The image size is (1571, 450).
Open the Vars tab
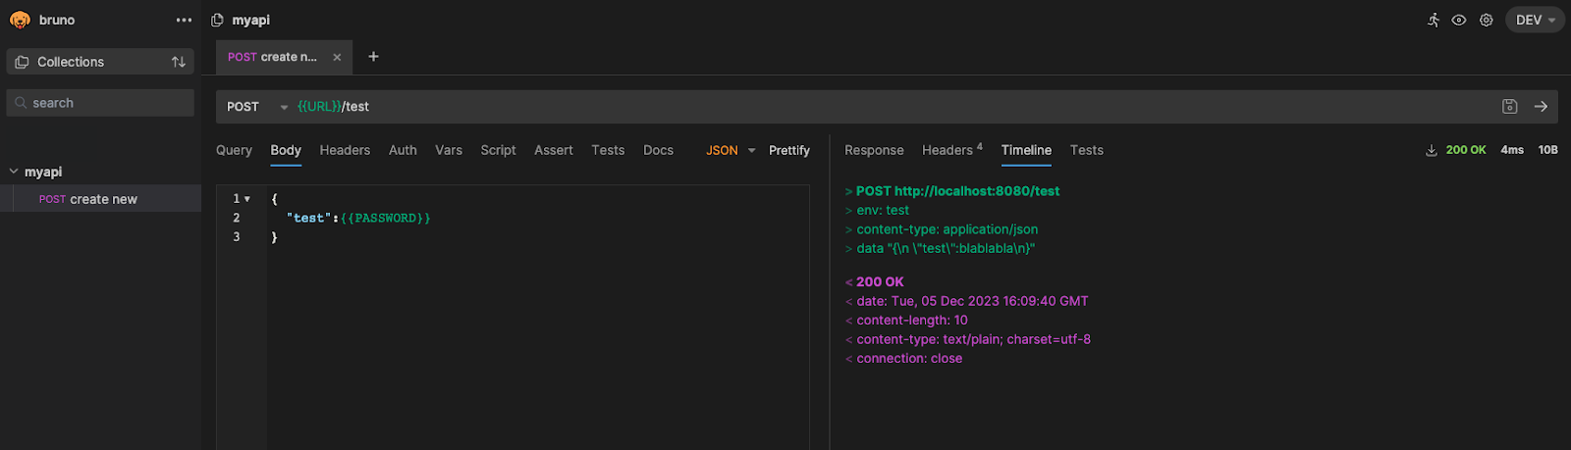(x=449, y=150)
